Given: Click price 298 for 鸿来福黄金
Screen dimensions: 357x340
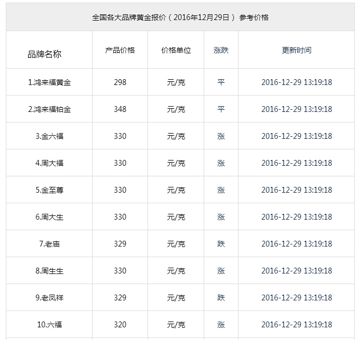Looking at the screenshot, I should 120,82.
